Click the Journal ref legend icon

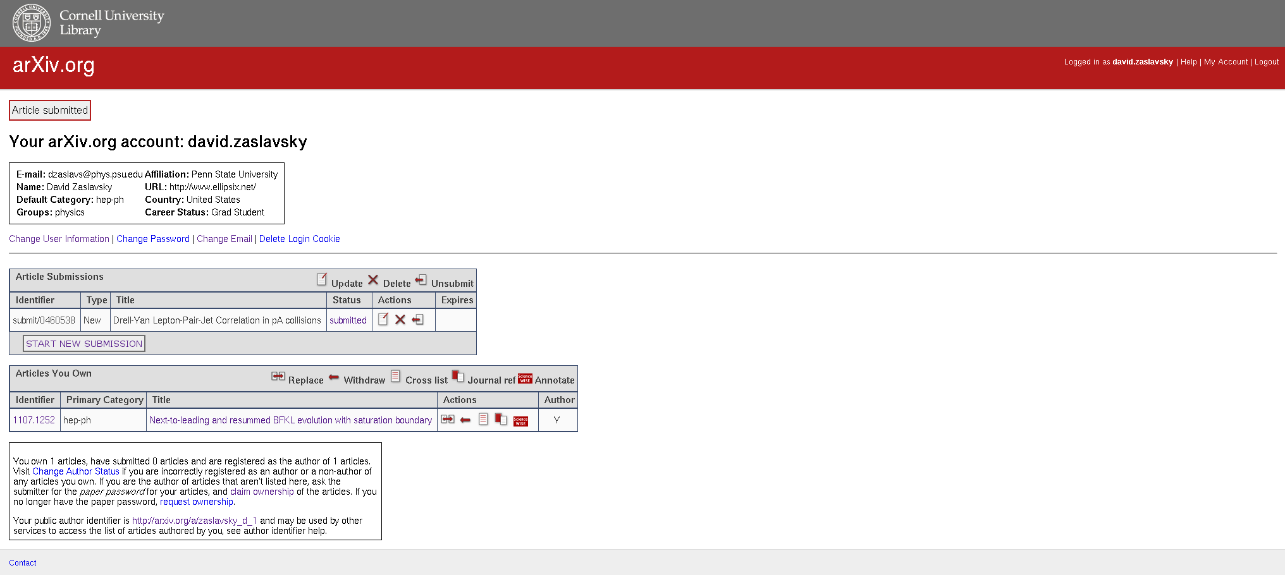pos(458,376)
